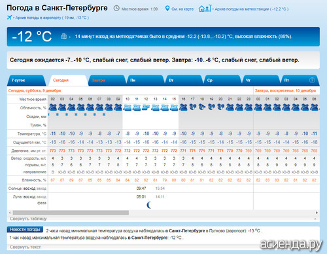
Task: Click the cloud icon for hour 15
Action: [174, 107]
